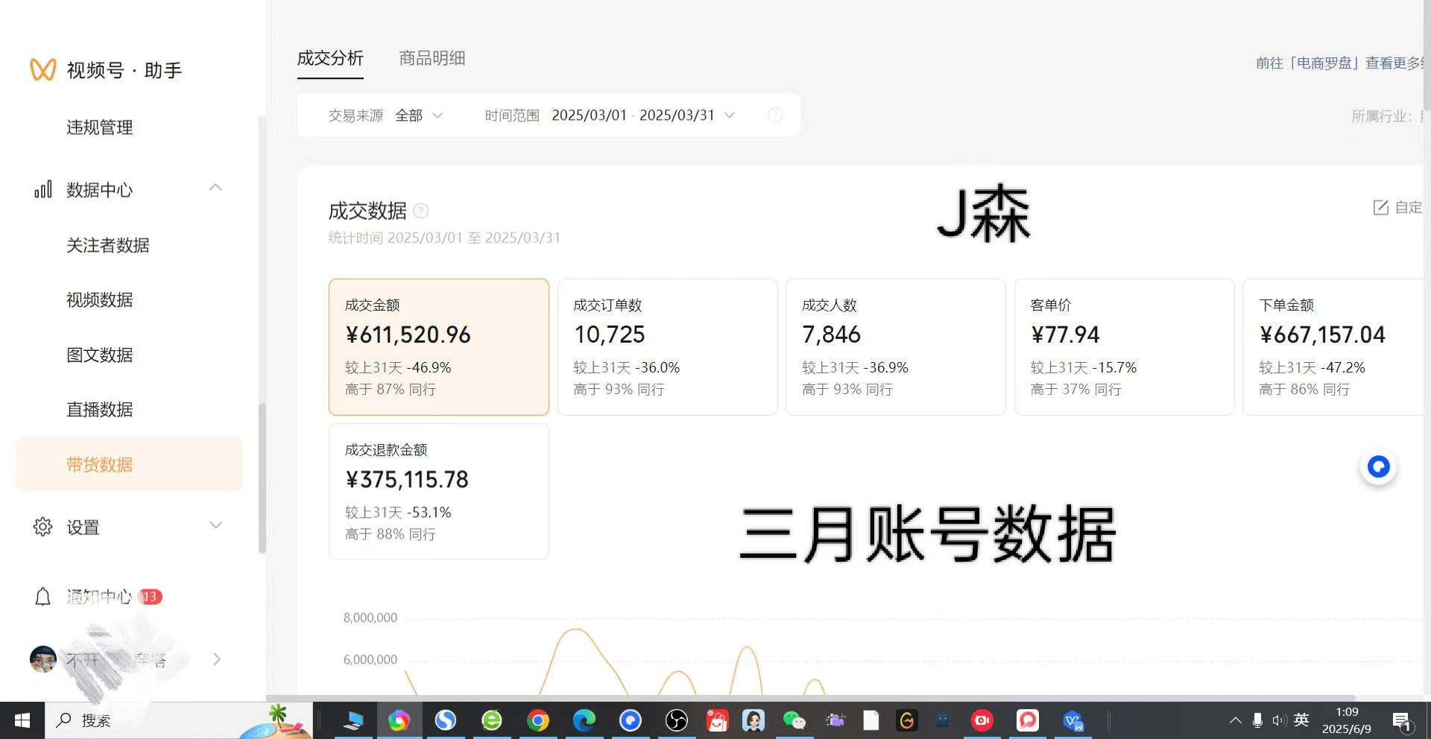The width and height of the screenshot is (1431, 739).
Task: Expand the account panel beside the avatar
Action: [217, 659]
